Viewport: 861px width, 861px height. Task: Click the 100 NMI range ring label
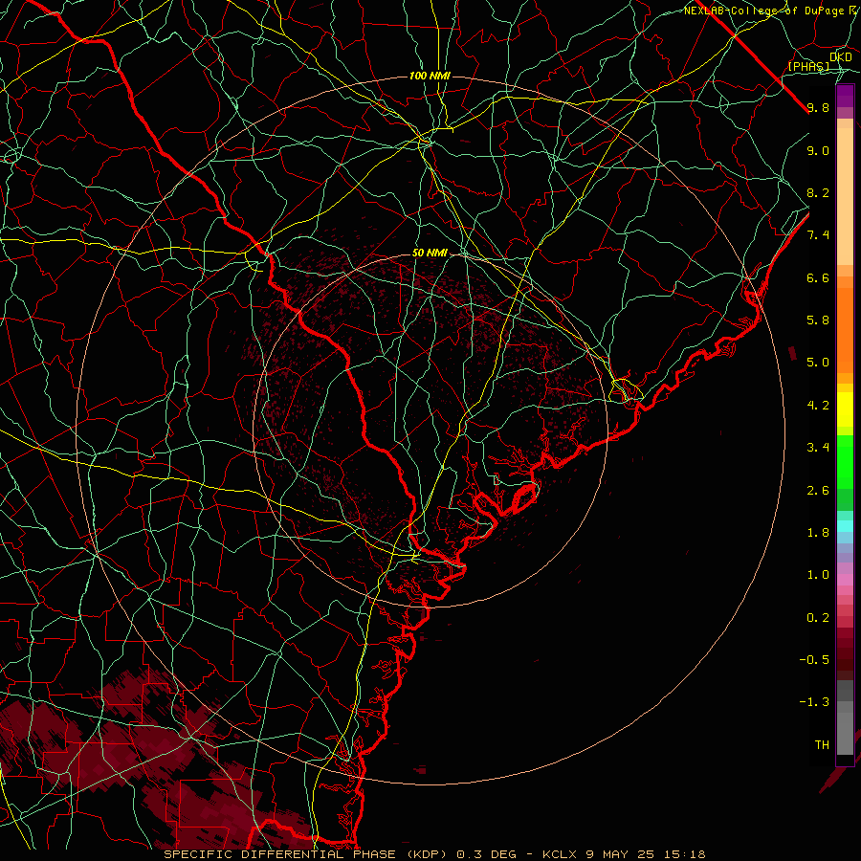tap(430, 76)
